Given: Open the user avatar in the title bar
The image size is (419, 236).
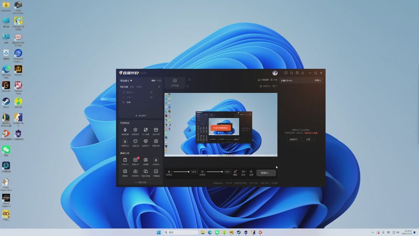Looking at the screenshot, I should (275, 73).
